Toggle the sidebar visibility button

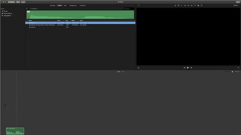pos(27,8)
